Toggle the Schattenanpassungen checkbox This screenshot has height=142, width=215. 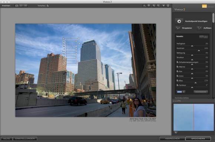pyautogui.click(x=178, y=62)
